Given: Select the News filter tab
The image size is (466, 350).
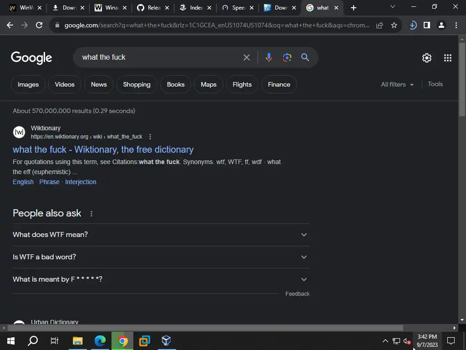Looking at the screenshot, I should point(99,84).
